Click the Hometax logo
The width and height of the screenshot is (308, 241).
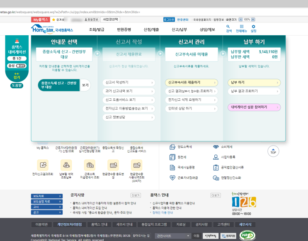(52, 29)
